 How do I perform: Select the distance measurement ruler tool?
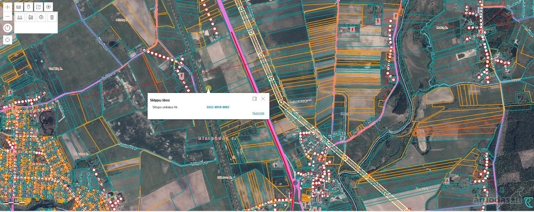20,17
